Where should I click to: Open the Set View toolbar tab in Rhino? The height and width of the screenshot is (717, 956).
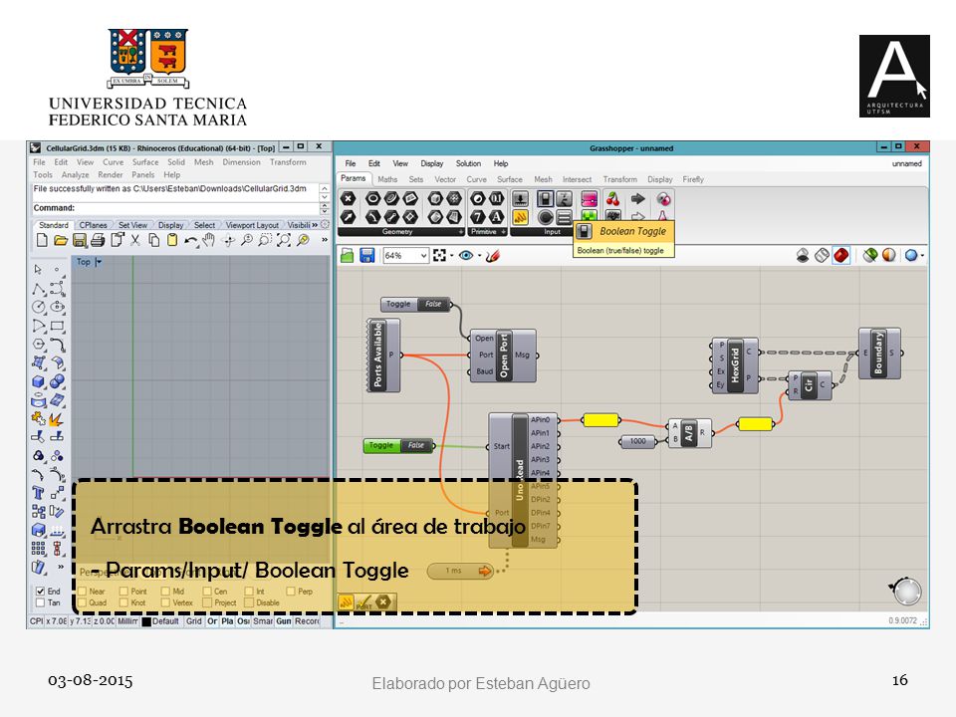[132, 225]
